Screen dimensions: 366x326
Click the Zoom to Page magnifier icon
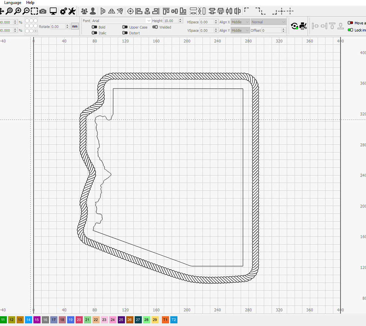(9, 11)
